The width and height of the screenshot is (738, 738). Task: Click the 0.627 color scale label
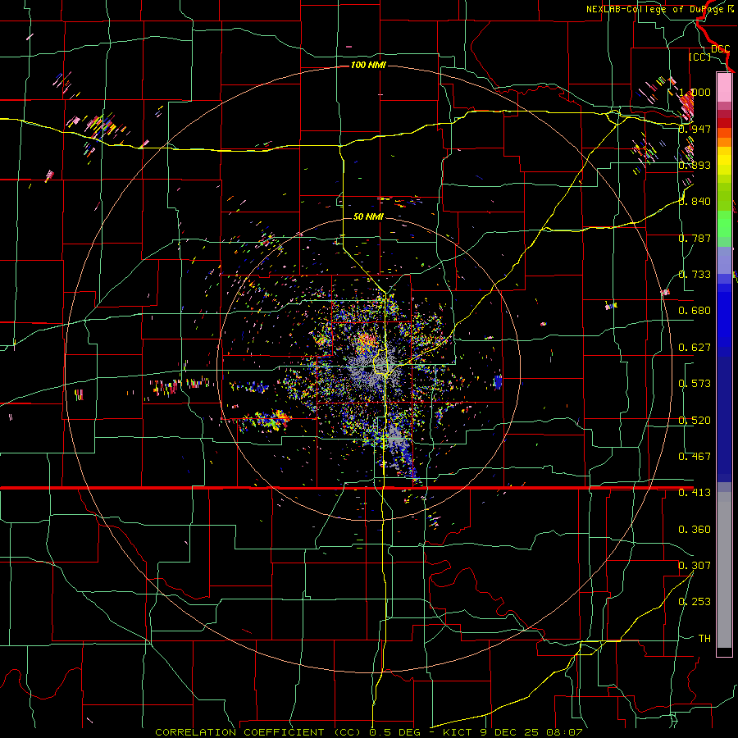click(695, 348)
